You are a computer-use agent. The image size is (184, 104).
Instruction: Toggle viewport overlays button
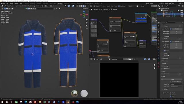[73, 6]
